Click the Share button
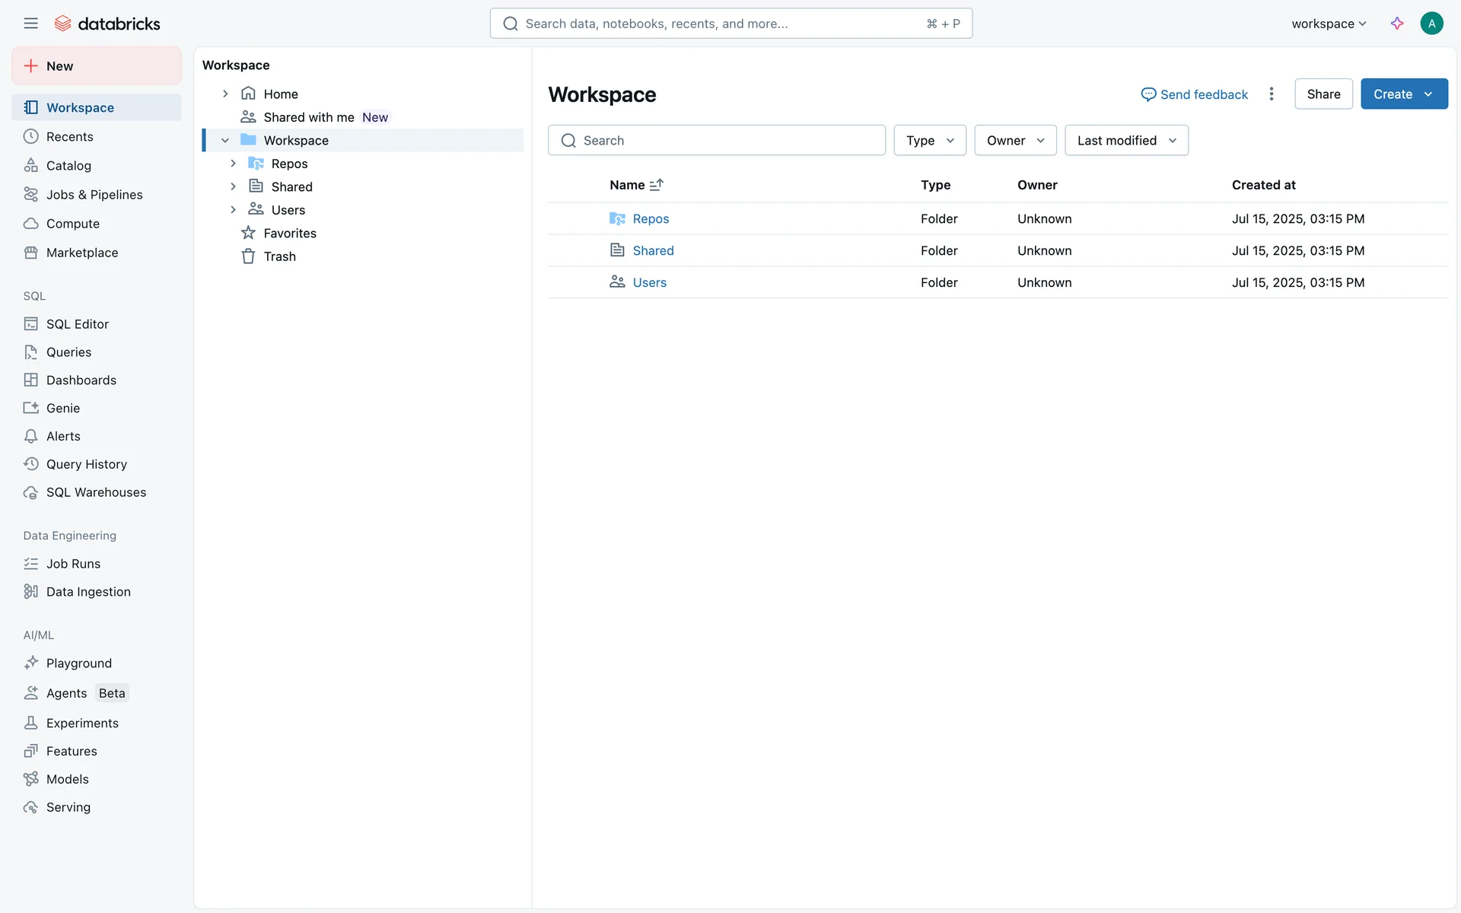Screen dimensions: 1461x913 1323,94
